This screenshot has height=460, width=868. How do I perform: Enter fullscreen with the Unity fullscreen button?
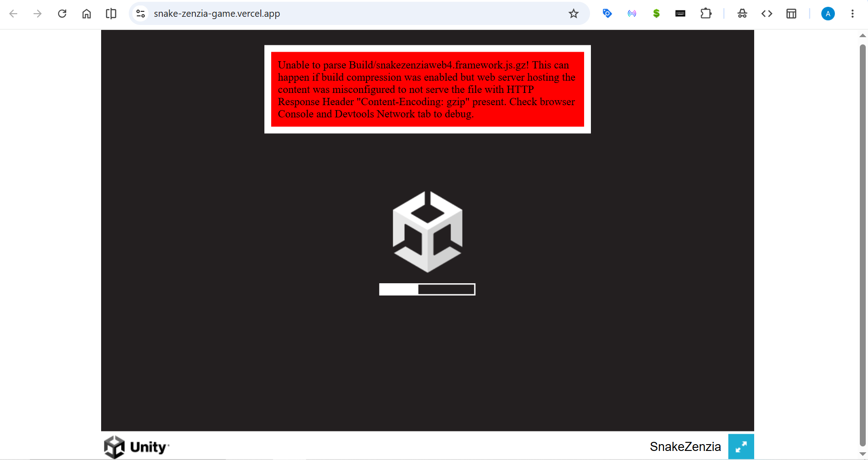741,447
